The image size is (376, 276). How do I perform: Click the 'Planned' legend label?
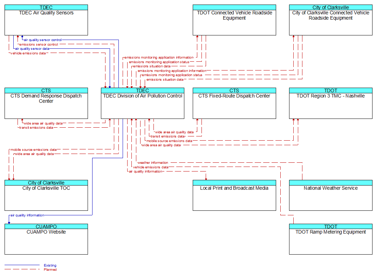pyautogui.click(x=50, y=270)
